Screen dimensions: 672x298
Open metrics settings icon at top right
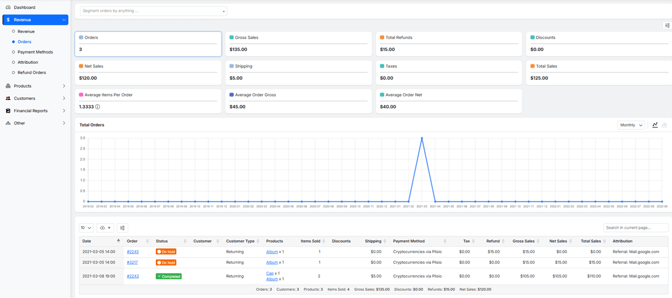click(x=667, y=25)
